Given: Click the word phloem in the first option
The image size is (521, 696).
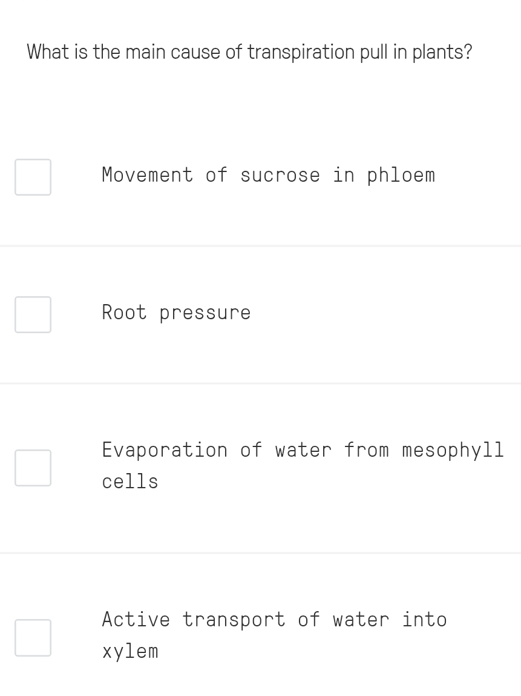Looking at the screenshot, I should 401,176.
